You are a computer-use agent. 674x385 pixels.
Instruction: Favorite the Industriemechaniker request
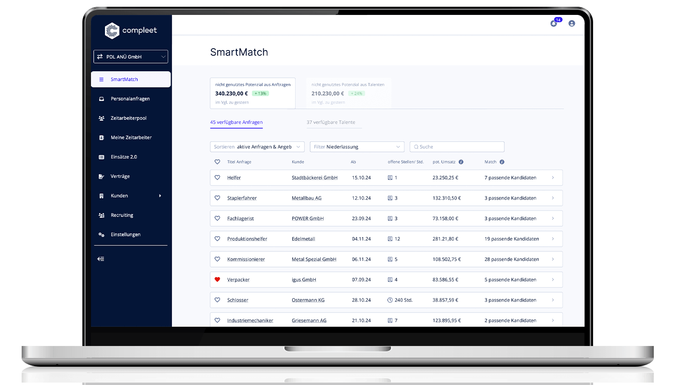click(217, 320)
